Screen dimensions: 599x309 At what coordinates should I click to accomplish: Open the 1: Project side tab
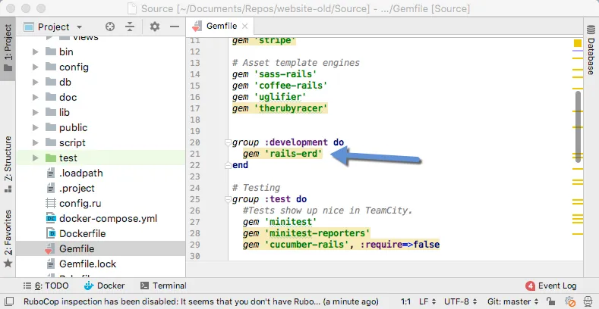tap(8, 48)
